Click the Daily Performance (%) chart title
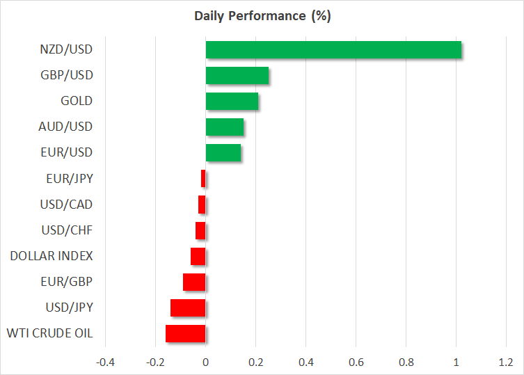Viewport: 524px width, 375px height. click(262, 17)
